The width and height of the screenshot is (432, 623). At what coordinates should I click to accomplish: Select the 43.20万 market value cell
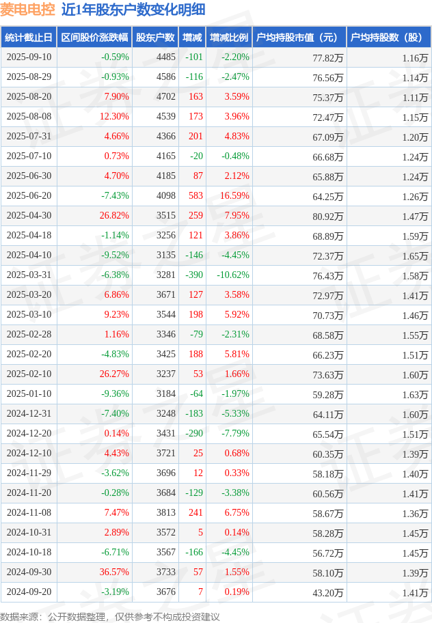tap(327, 592)
